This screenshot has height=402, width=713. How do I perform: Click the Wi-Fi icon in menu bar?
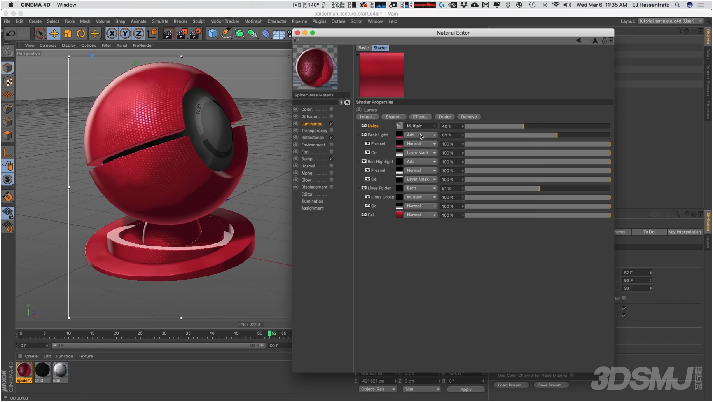[556, 5]
